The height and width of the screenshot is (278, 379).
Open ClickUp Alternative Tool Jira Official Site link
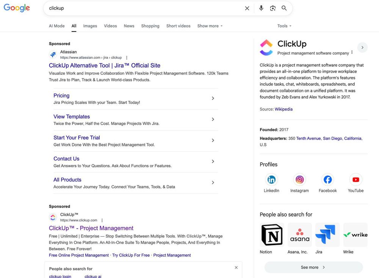pos(105,66)
